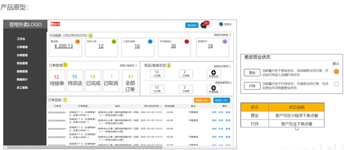
Task: Click sort icon beside 预计送达时间 header
Action: [x=161, y=106]
